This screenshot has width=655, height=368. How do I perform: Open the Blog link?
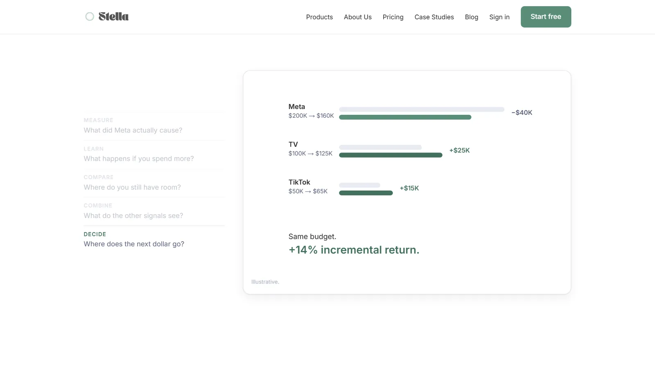(472, 17)
